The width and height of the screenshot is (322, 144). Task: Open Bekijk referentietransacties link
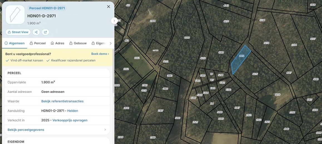[63, 101]
